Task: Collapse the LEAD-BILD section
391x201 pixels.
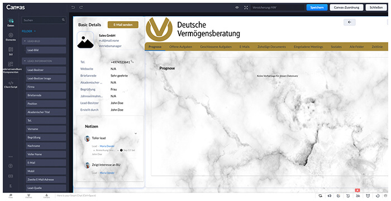Action: click(25, 41)
